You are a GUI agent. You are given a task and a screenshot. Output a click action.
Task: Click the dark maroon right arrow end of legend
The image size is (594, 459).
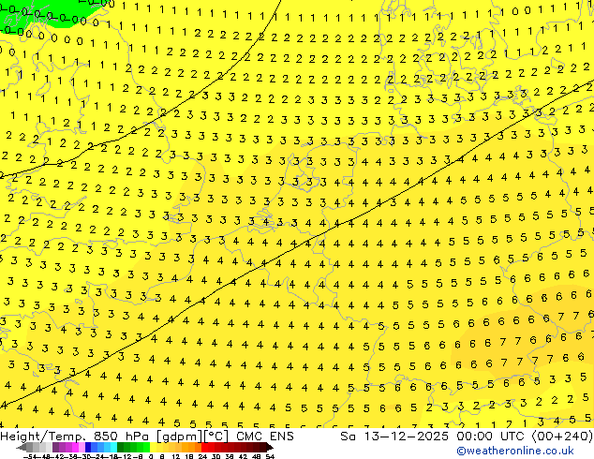tap(270, 448)
